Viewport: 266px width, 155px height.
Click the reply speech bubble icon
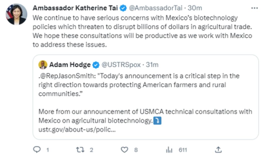click(x=37, y=149)
